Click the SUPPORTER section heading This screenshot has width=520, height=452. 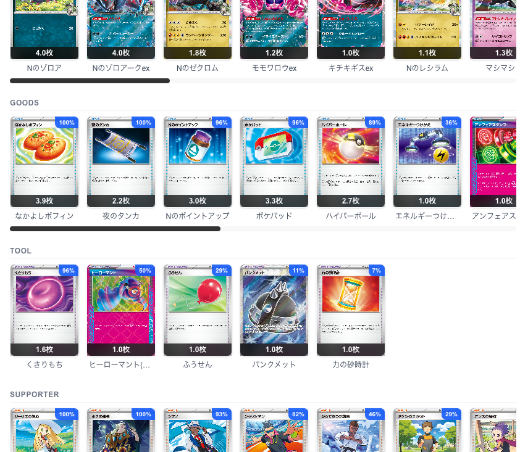coord(35,395)
